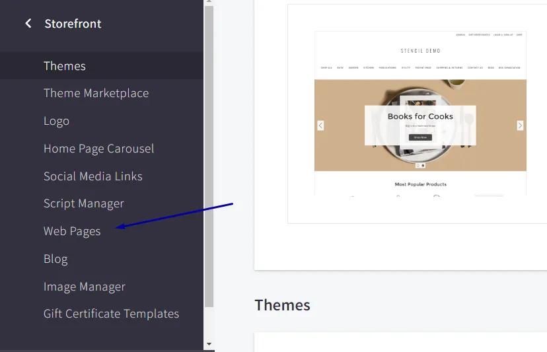Click the Shop Now button in preview
The width and height of the screenshot is (547, 352).
tap(420, 137)
